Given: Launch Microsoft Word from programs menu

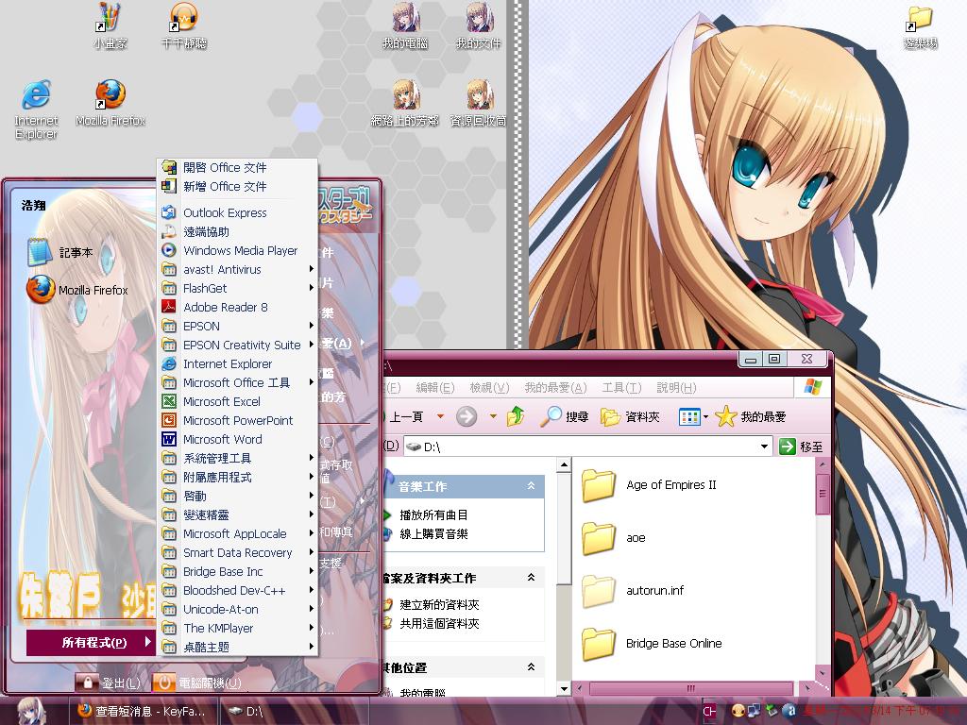Looking at the screenshot, I should (x=222, y=439).
